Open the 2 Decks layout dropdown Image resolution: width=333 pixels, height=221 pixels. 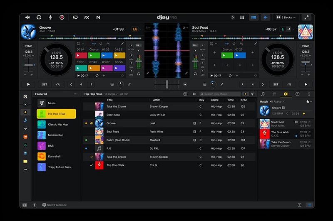click(286, 17)
